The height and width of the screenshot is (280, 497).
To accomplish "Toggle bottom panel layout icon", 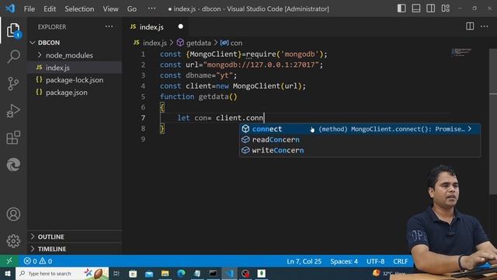I will click(x=416, y=9).
